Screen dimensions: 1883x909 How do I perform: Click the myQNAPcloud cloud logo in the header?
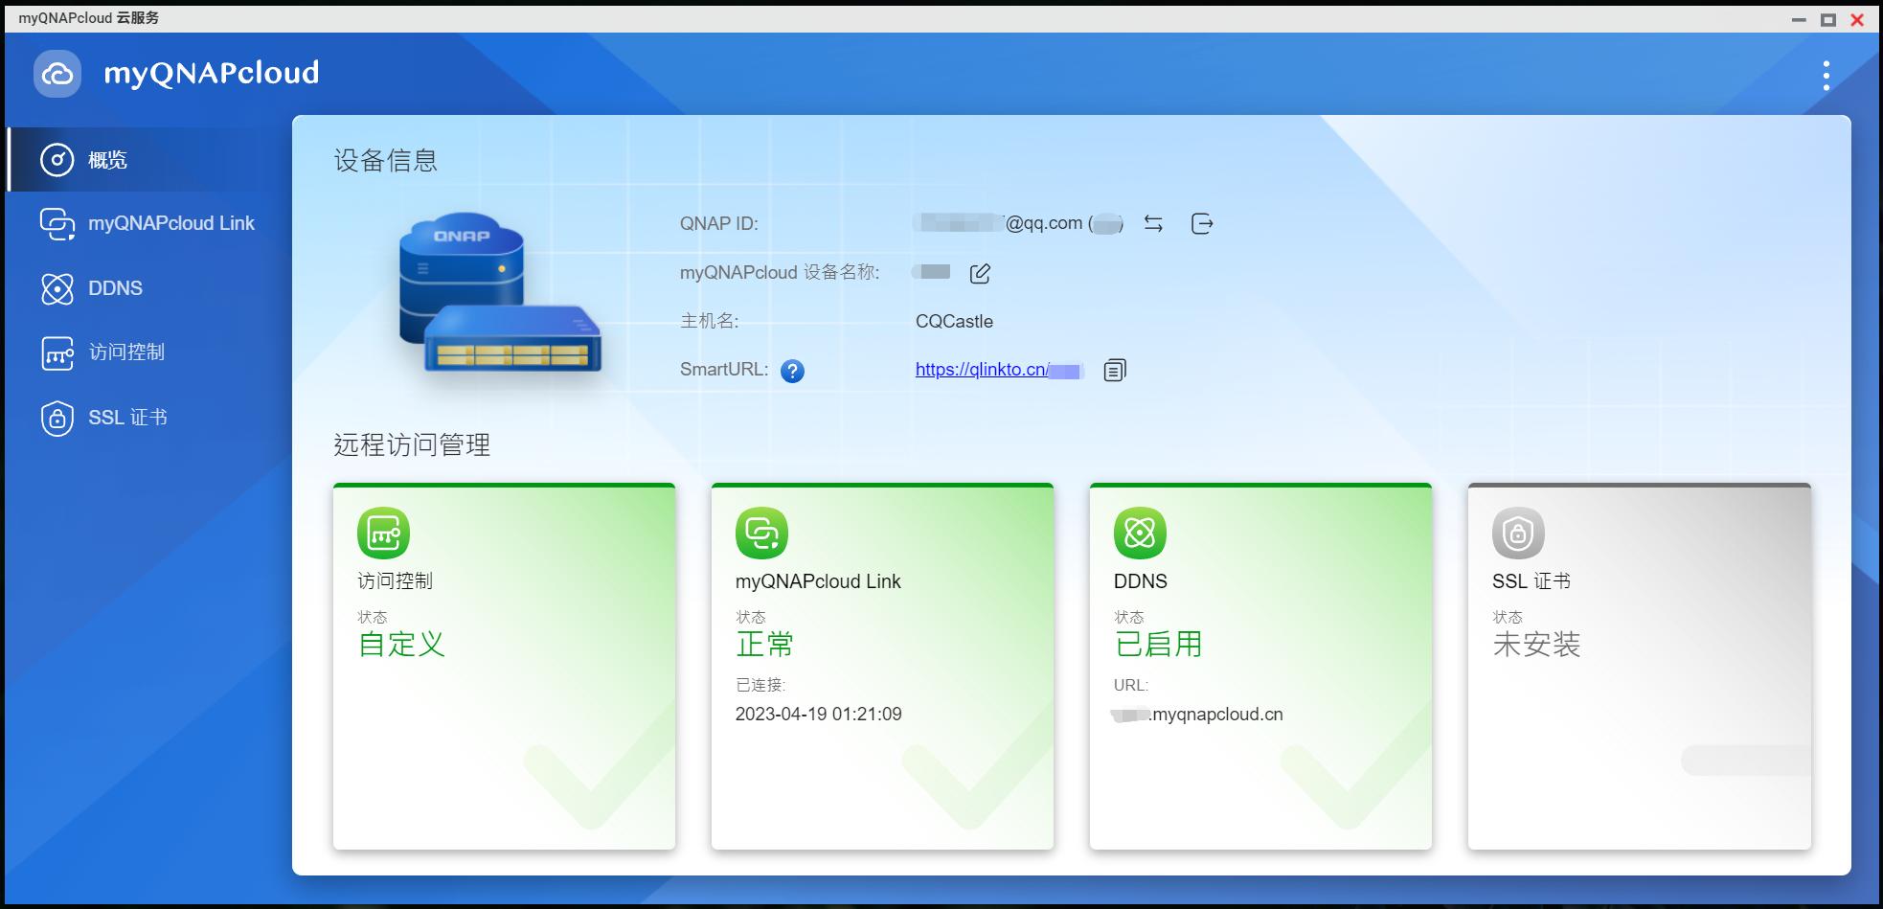pyautogui.click(x=57, y=73)
